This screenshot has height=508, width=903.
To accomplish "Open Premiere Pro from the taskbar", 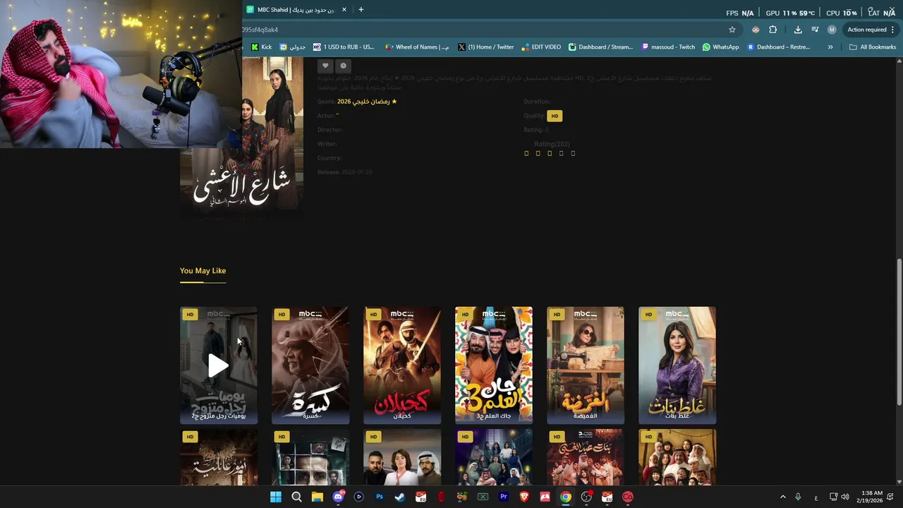I will pyautogui.click(x=504, y=497).
